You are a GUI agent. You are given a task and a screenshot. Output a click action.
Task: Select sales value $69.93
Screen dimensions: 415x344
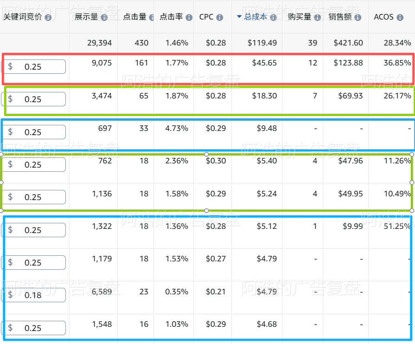click(x=351, y=96)
